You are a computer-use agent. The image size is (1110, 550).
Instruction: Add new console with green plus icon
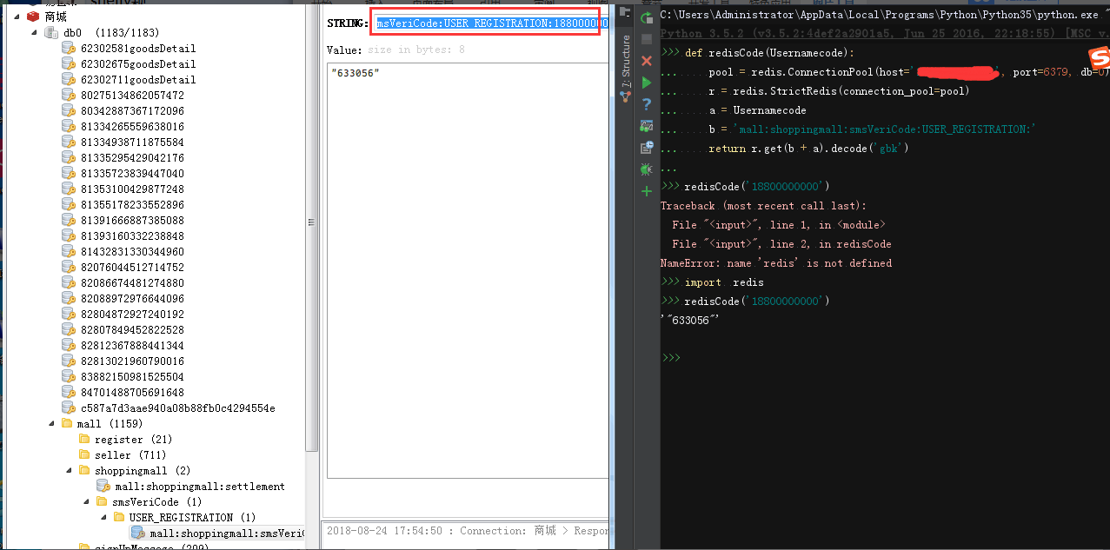(646, 190)
